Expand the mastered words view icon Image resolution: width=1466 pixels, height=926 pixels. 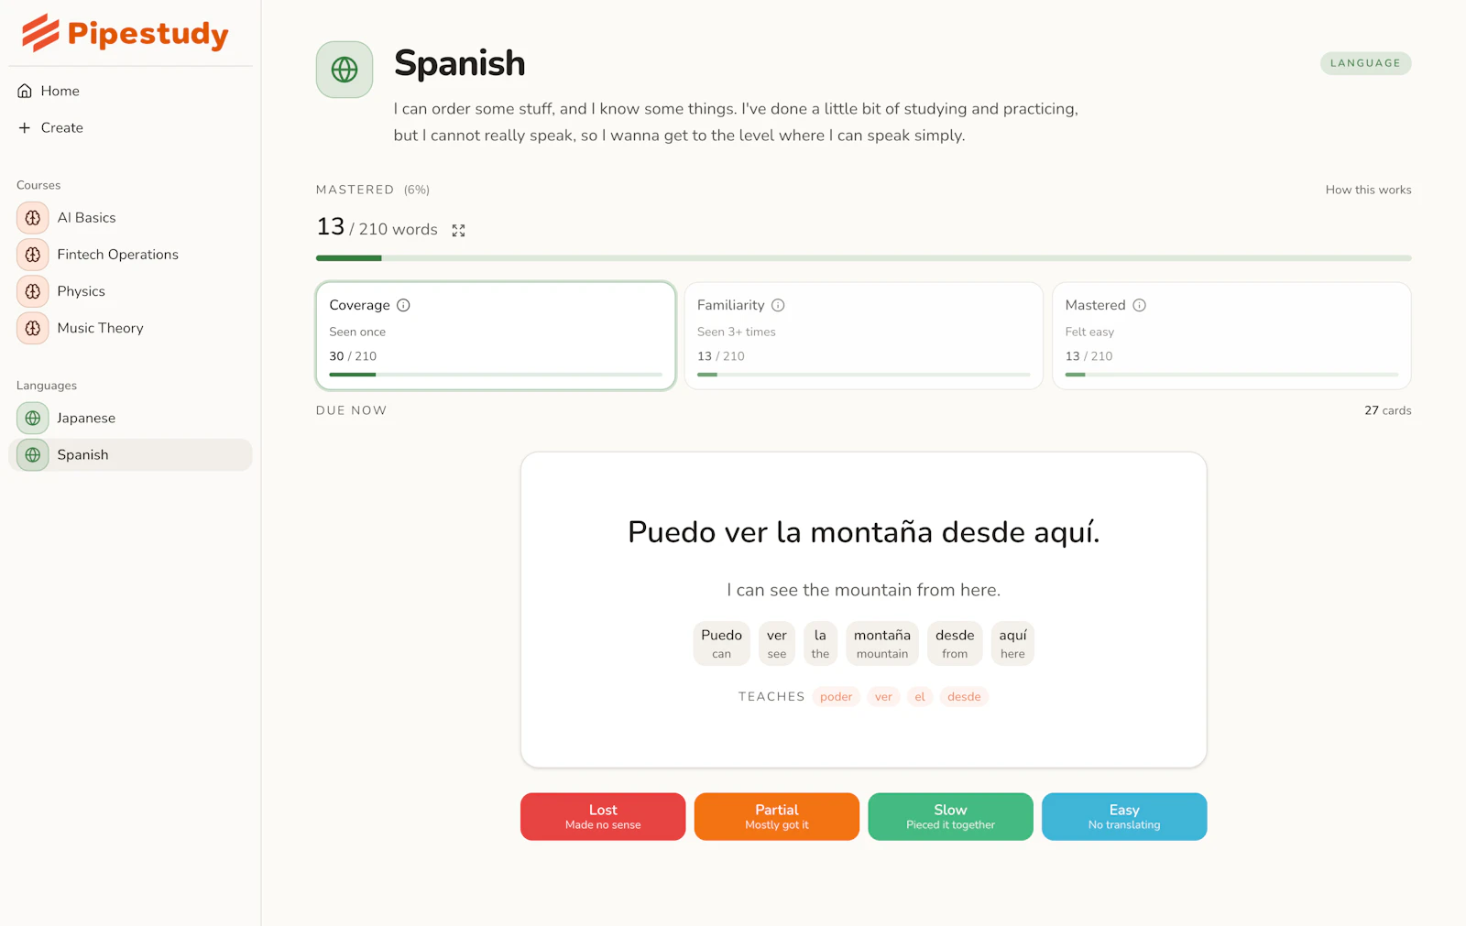(458, 231)
